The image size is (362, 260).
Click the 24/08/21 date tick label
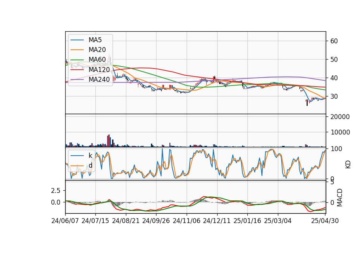click(126, 221)
